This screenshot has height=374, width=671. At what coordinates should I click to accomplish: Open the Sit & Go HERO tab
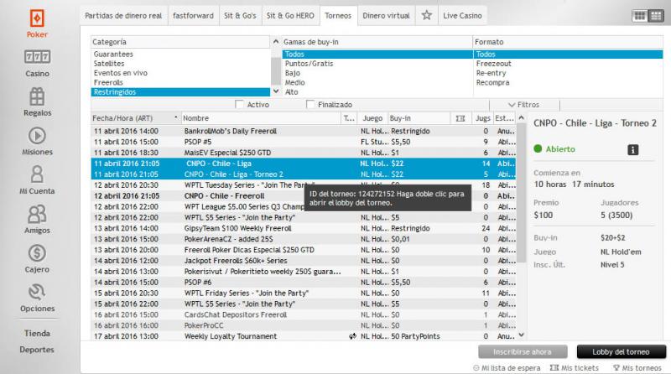click(290, 16)
